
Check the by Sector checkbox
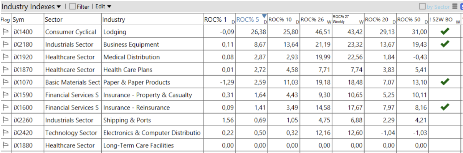(422, 7)
